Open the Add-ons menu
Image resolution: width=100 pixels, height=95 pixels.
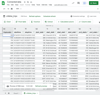coord(44,5)
